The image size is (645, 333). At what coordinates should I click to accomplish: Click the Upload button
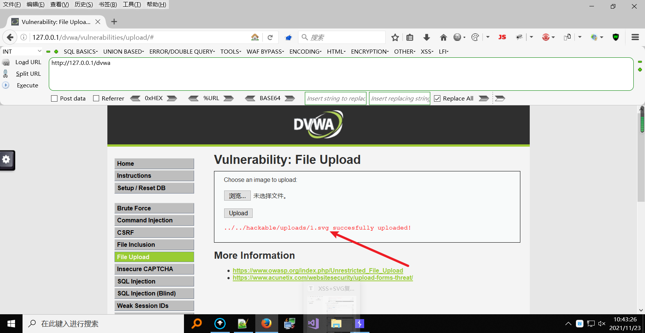coord(238,213)
